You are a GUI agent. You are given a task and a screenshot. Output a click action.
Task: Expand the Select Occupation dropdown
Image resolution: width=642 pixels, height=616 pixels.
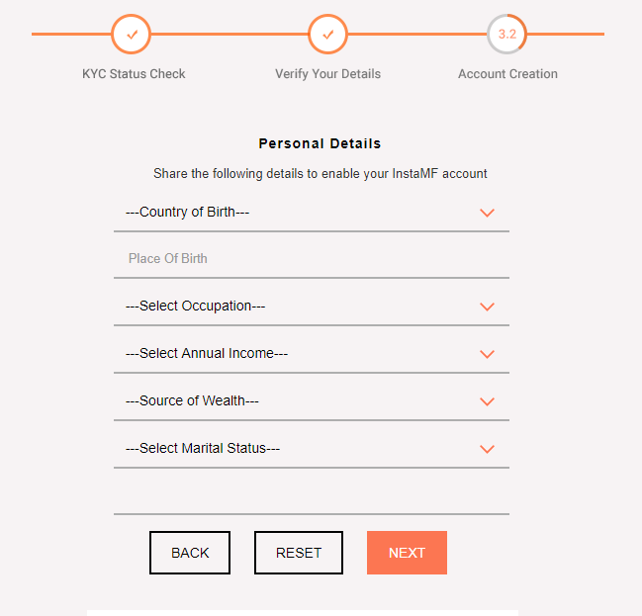[x=297, y=307]
